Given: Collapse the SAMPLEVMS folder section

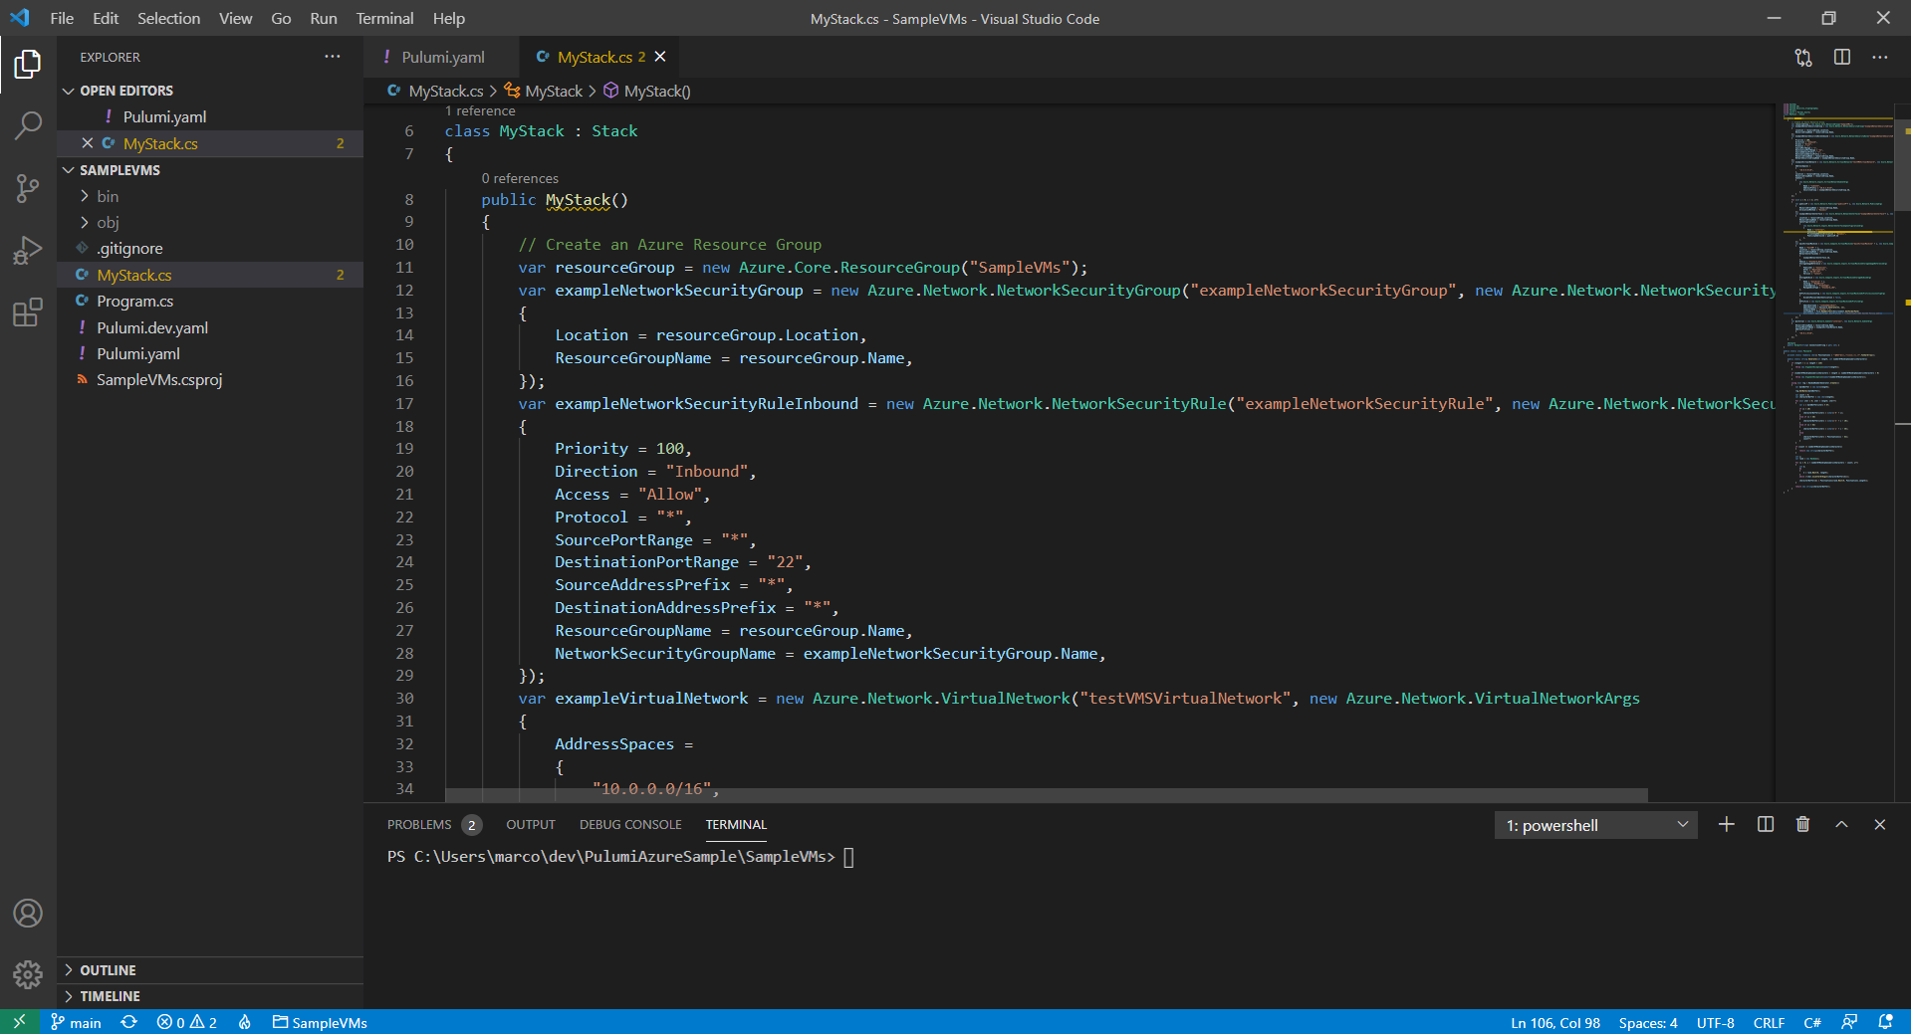Looking at the screenshot, I should pos(210,170).
